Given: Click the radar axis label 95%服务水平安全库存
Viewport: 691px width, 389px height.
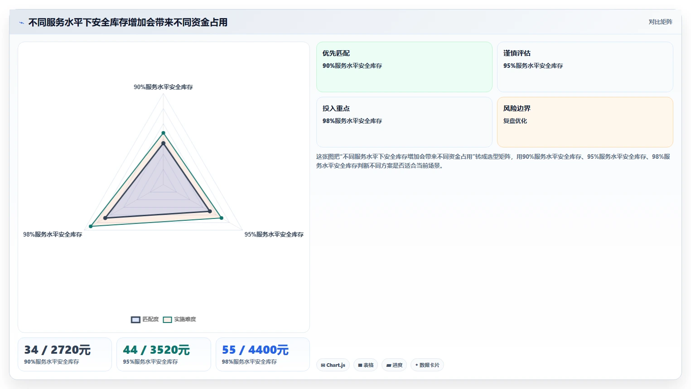Looking at the screenshot, I should [274, 234].
